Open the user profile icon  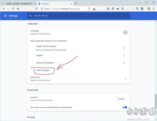pos(149,9)
